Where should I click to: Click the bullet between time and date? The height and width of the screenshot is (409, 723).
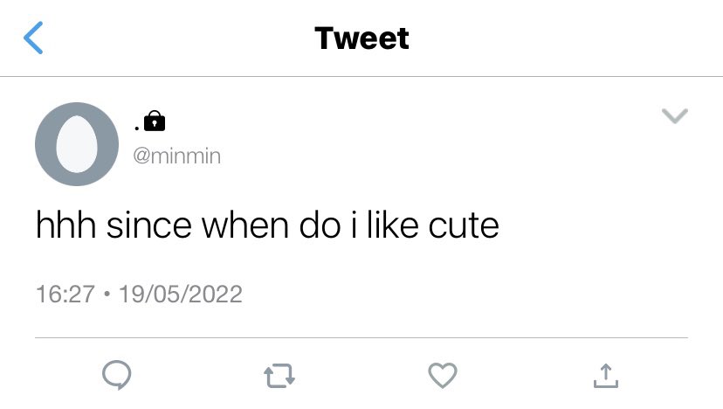pyautogui.click(x=107, y=294)
